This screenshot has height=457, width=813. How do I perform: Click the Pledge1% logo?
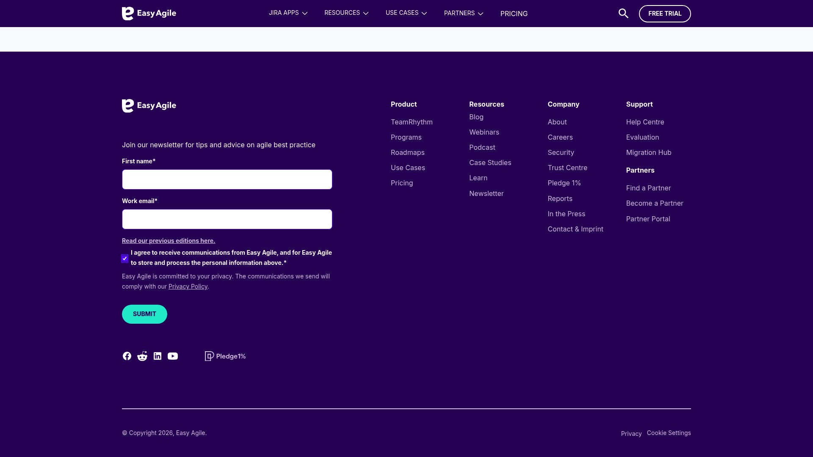click(x=225, y=356)
